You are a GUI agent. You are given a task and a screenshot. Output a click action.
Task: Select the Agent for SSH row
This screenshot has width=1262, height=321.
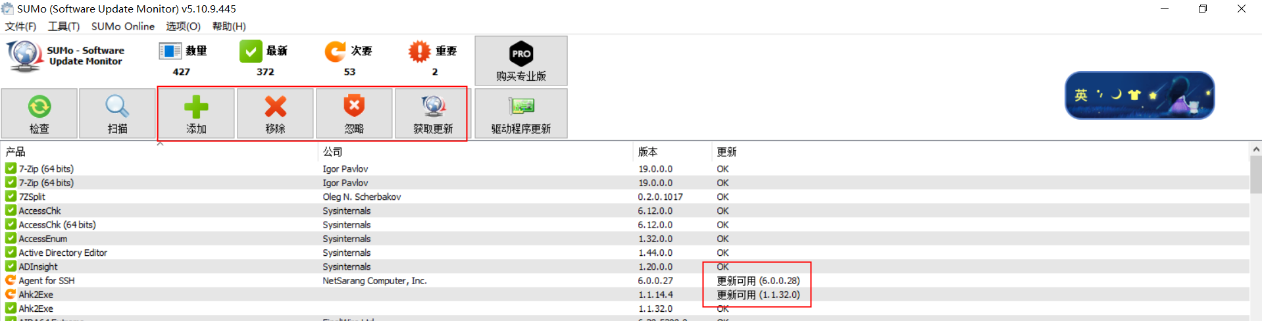point(625,280)
